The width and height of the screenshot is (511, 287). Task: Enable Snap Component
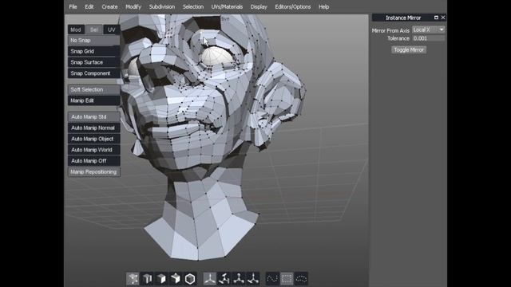[x=94, y=73]
